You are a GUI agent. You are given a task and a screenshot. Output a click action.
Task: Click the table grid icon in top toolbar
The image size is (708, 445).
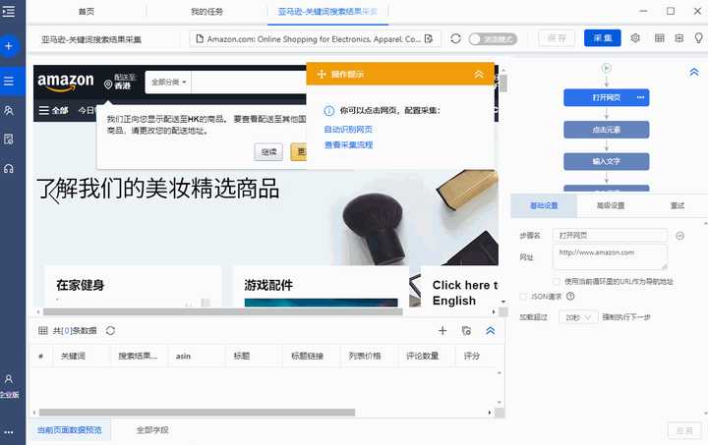coord(659,38)
